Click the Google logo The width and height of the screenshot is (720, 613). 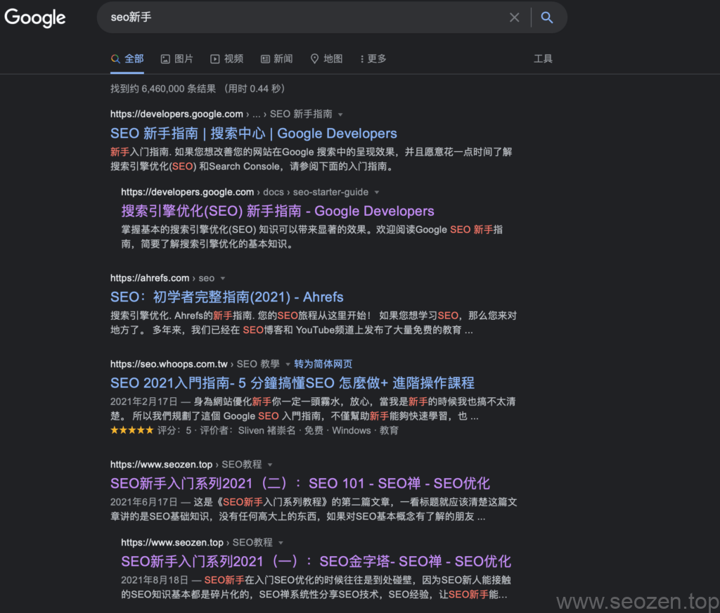[35, 18]
